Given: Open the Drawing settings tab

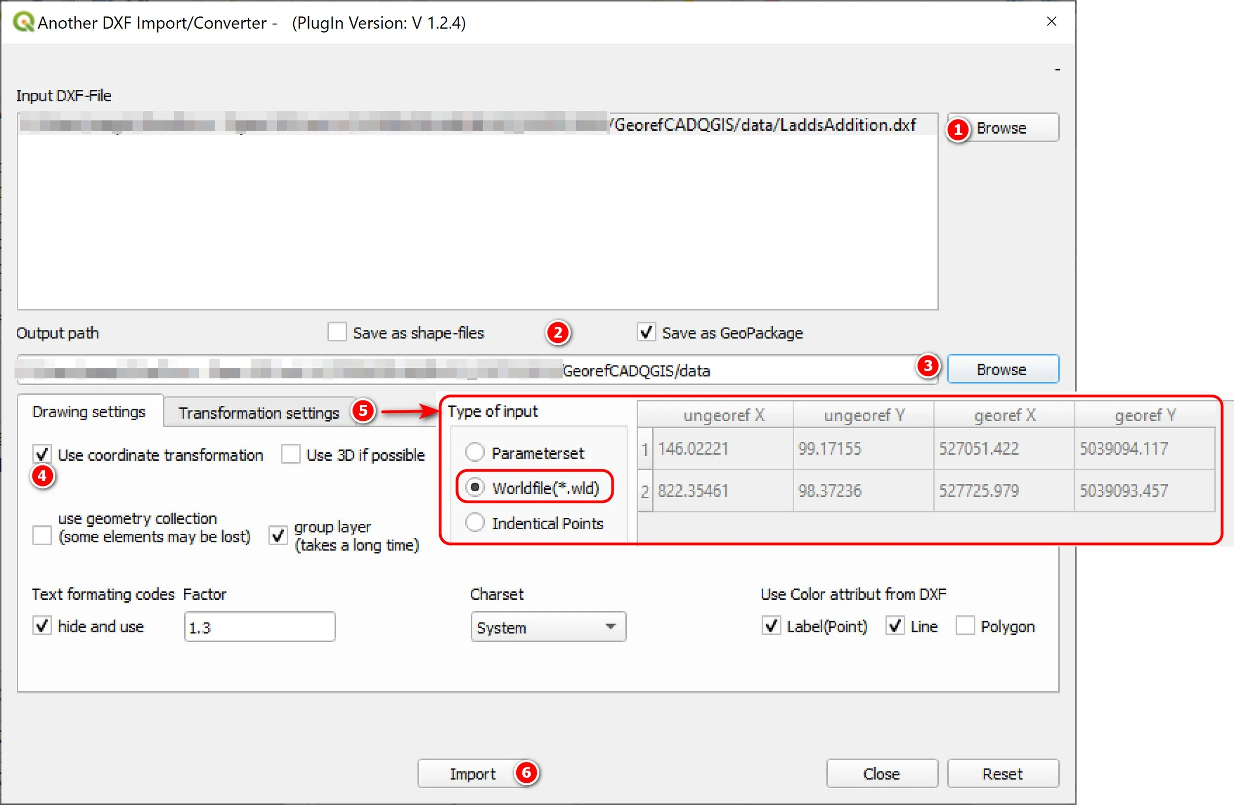Looking at the screenshot, I should [89, 412].
